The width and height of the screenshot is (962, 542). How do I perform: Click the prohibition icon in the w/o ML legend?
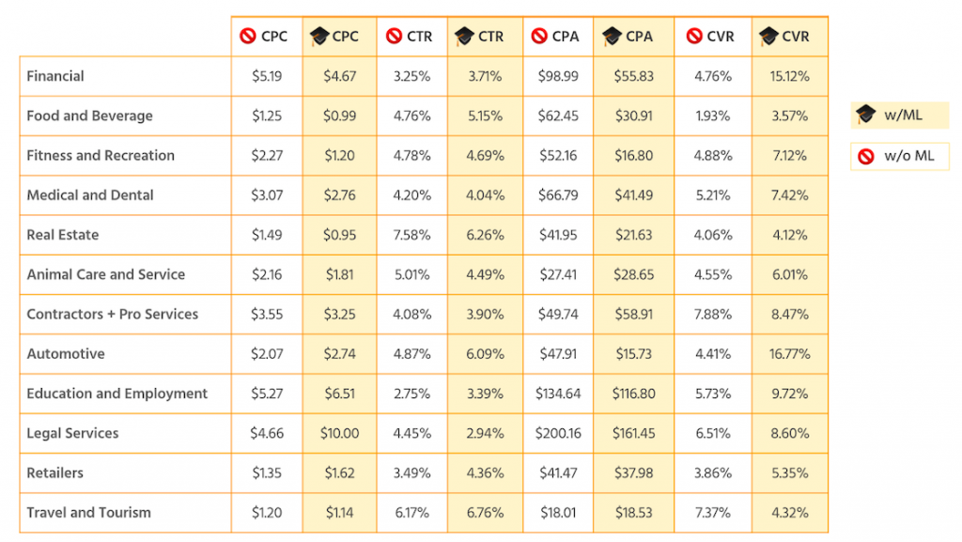[x=865, y=156]
